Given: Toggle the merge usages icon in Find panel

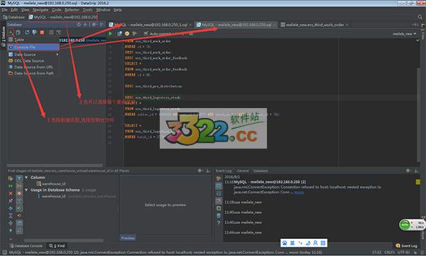Looking at the screenshot, I should [x=19, y=201].
